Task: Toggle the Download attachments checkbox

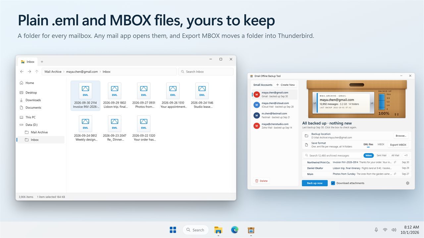Action: (333, 183)
